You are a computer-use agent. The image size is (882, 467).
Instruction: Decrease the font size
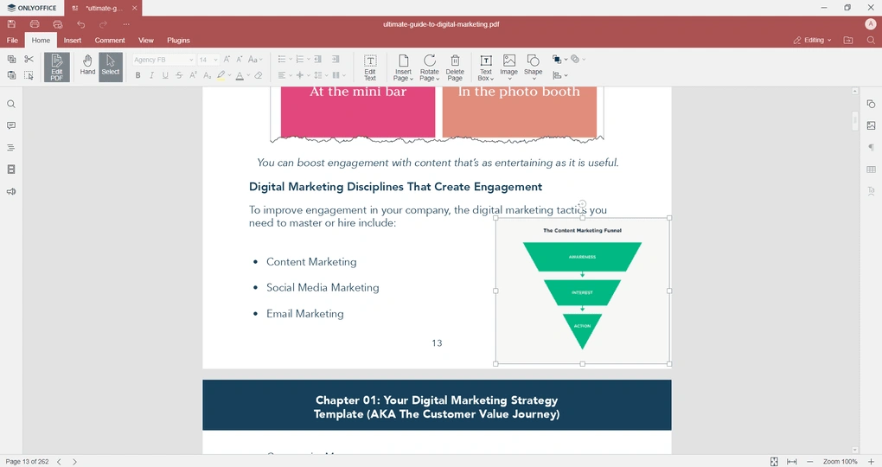[x=240, y=59]
